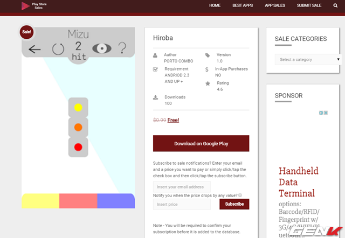
Task: Click the Play Store Sales logo
Action: click(32, 6)
